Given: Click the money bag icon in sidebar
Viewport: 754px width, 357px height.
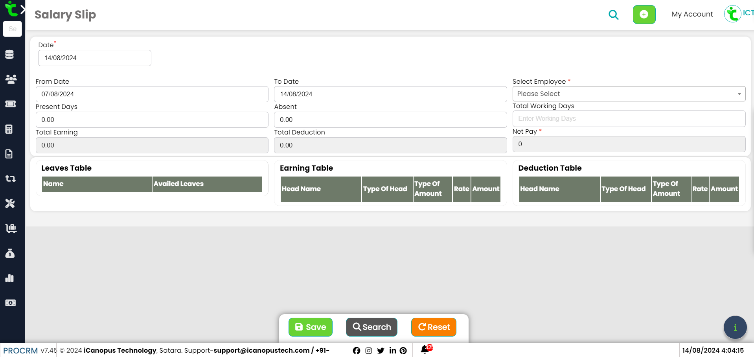Looking at the screenshot, I should pos(10,253).
